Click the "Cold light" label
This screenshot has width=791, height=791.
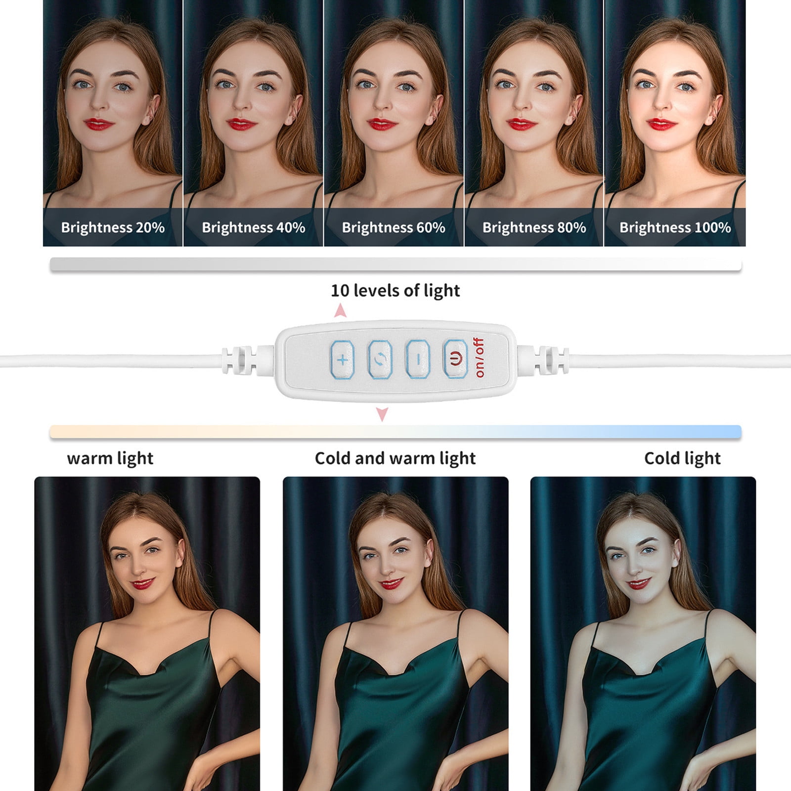click(682, 459)
